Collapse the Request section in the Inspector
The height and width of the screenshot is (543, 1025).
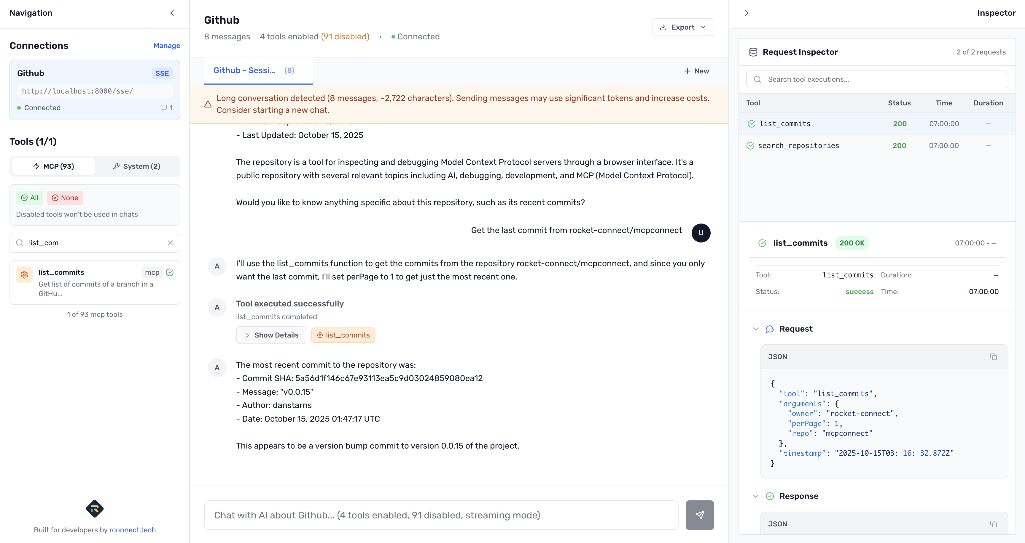pos(756,329)
